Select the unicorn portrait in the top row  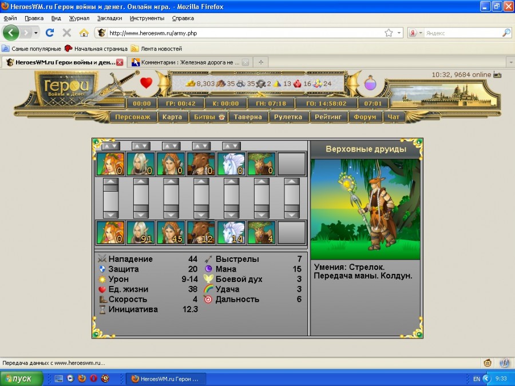(x=231, y=164)
